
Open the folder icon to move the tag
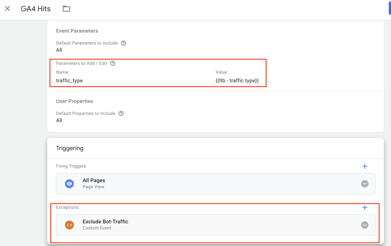click(x=66, y=9)
